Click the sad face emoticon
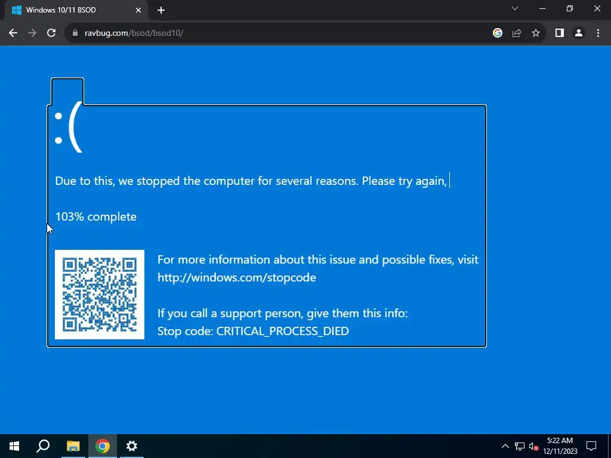The width and height of the screenshot is (611, 458). click(x=69, y=128)
